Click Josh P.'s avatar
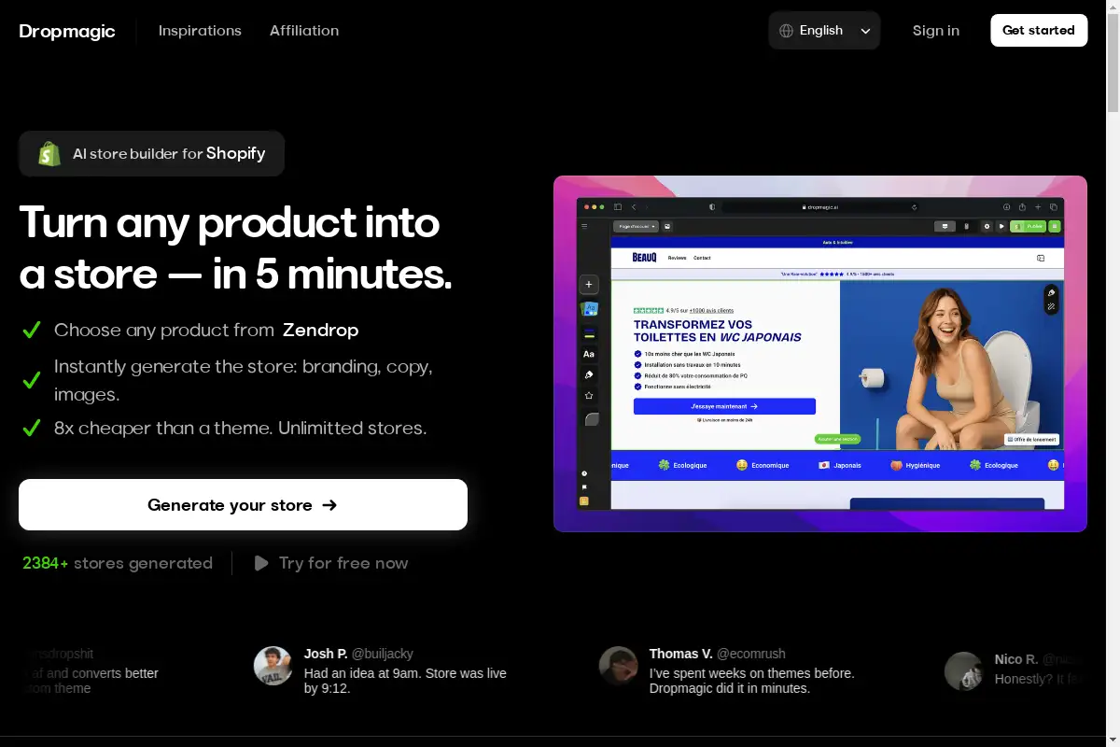The image size is (1120, 747). (273, 666)
